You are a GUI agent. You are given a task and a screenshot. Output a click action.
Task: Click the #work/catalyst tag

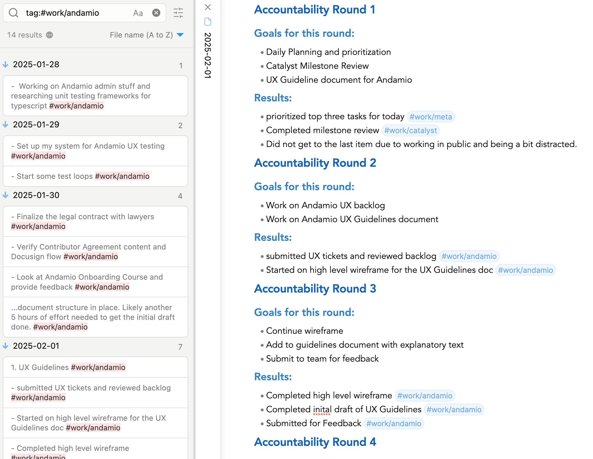[x=411, y=131]
